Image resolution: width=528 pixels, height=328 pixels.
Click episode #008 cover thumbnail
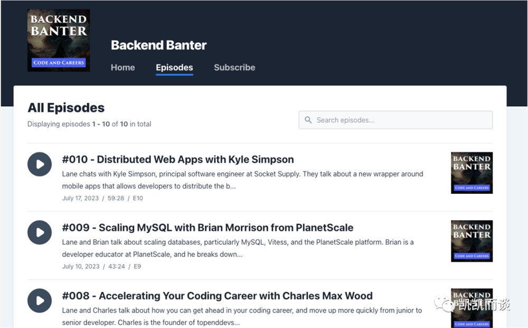(472, 308)
